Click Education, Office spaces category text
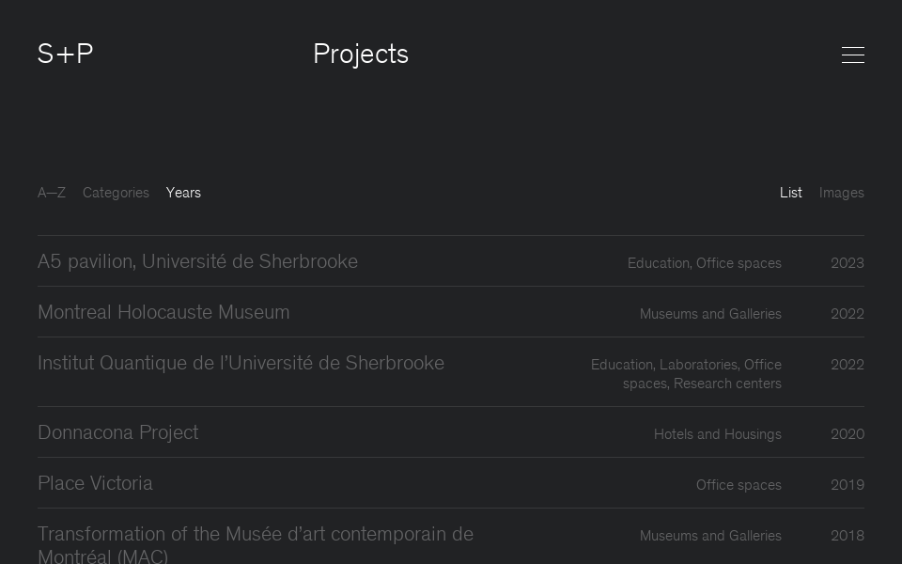Screen dimensions: 902x564 point(704,263)
